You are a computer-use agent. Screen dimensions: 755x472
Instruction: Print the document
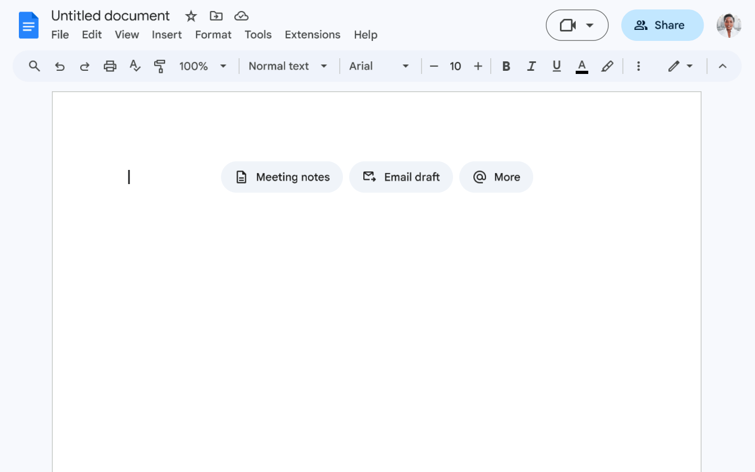(110, 66)
